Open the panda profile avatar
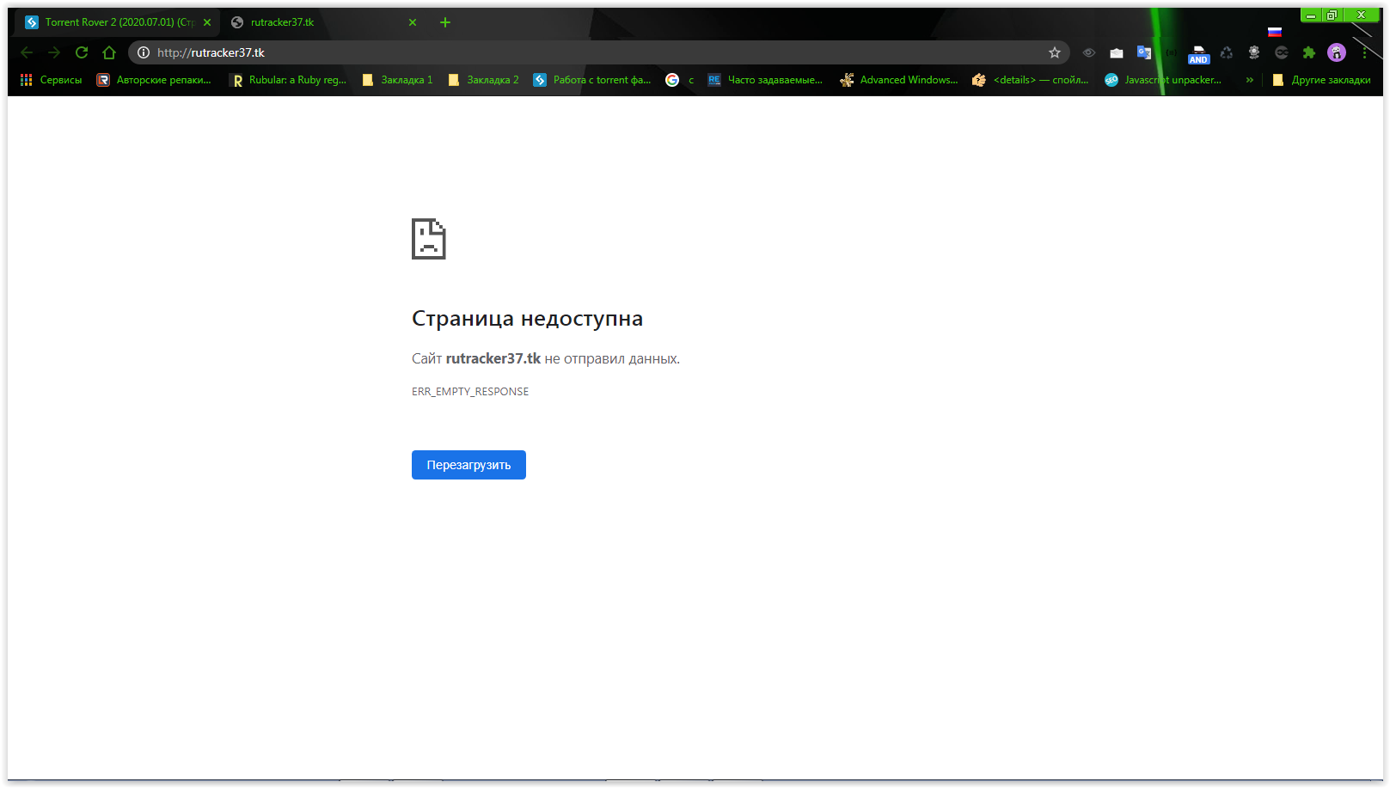Screen dimensions: 1390x788 1337,52
